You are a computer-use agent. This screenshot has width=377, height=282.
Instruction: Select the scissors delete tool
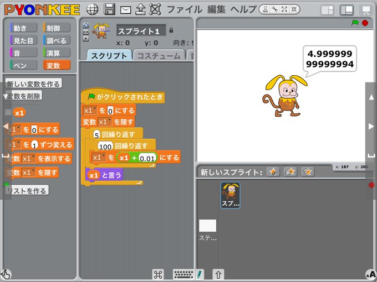[x=275, y=9]
